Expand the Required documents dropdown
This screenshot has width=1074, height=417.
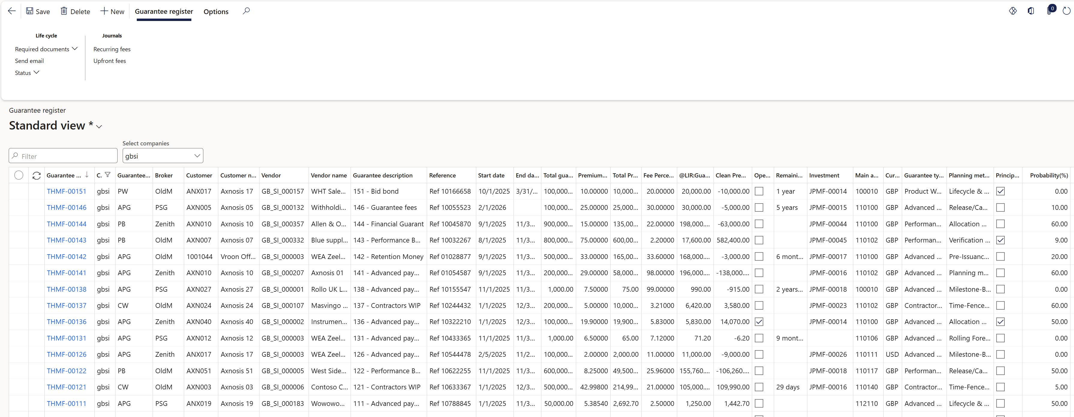pyautogui.click(x=46, y=49)
